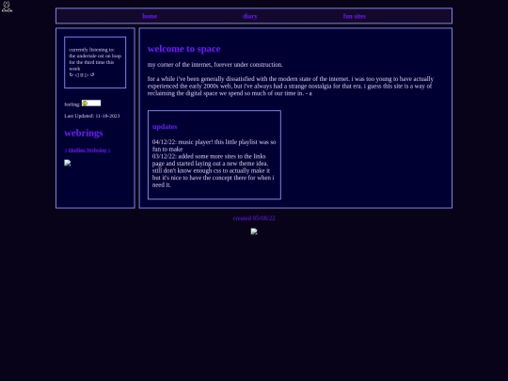This screenshot has height=381, width=508.
Task: Click the 'updates' heading
Action: point(165,127)
